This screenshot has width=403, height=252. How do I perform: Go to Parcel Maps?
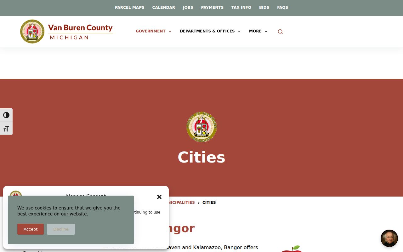(130, 8)
